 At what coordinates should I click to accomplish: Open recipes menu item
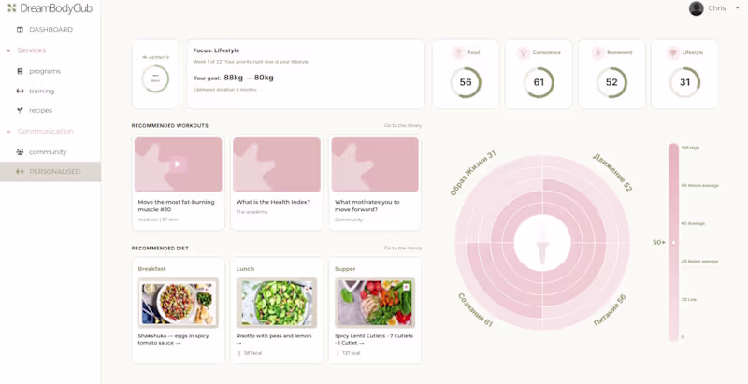(40, 110)
